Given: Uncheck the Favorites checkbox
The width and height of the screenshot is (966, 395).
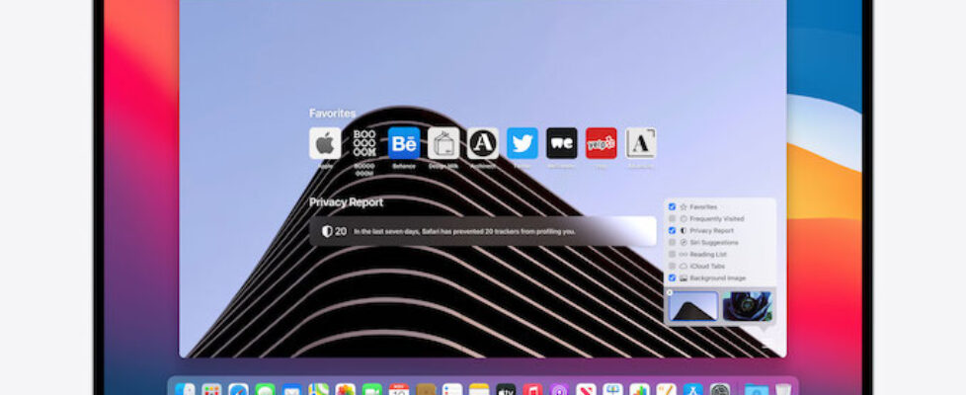Looking at the screenshot, I should click(673, 207).
